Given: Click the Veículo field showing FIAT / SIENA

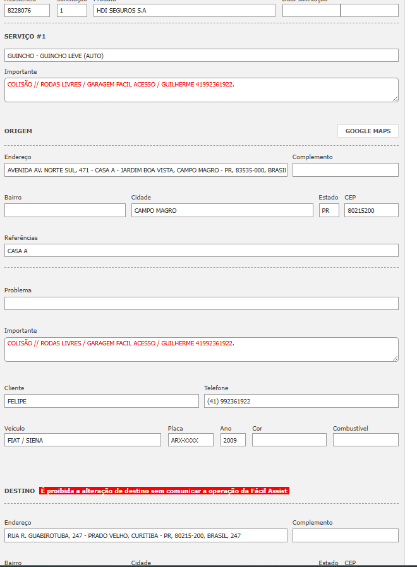Looking at the screenshot, I should click(83, 440).
